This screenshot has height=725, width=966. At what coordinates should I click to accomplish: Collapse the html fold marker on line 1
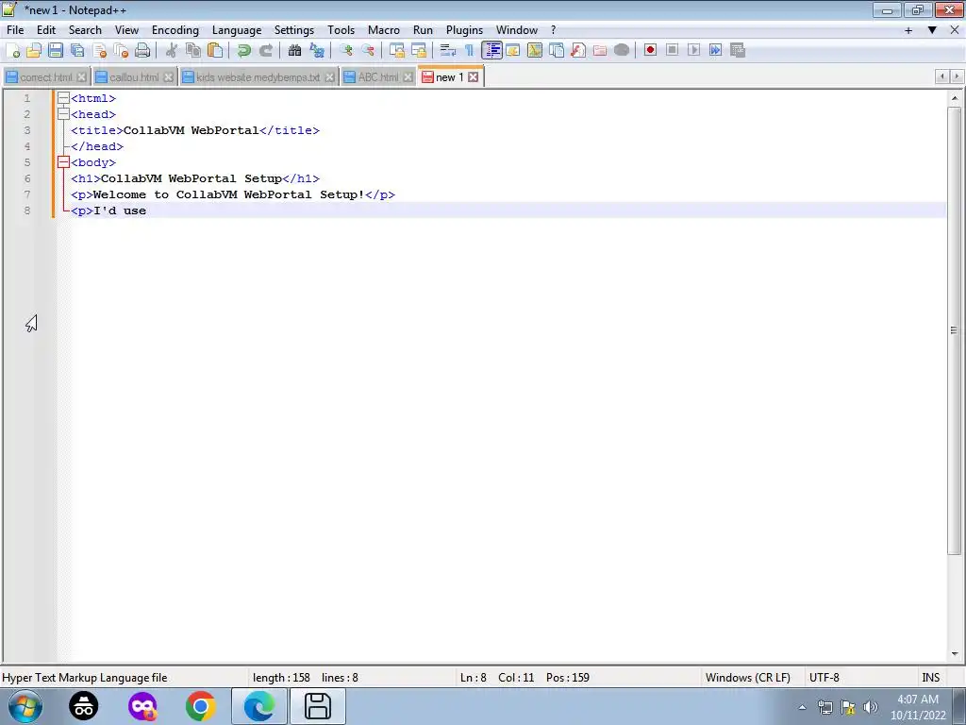point(63,98)
